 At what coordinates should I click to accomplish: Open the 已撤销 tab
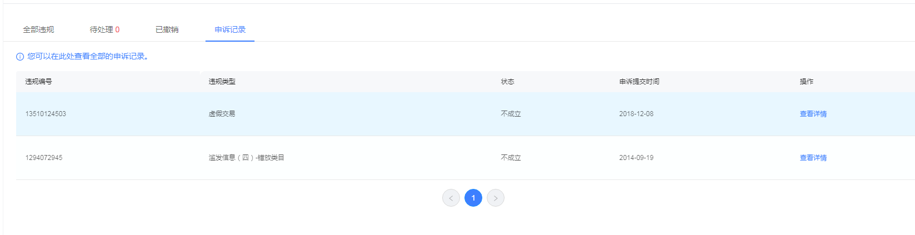pos(167,29)
